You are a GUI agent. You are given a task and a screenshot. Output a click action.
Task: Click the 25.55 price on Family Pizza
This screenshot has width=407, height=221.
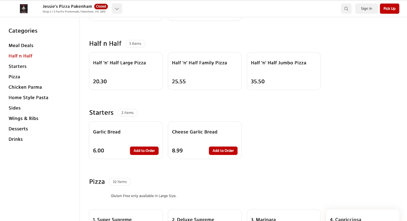pos(179,82)
